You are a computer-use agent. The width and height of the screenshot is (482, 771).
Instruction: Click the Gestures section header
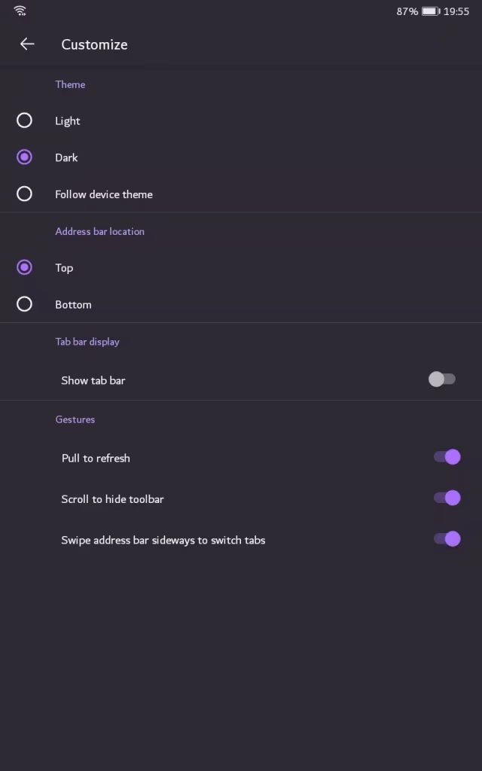(x=75, y=419)
